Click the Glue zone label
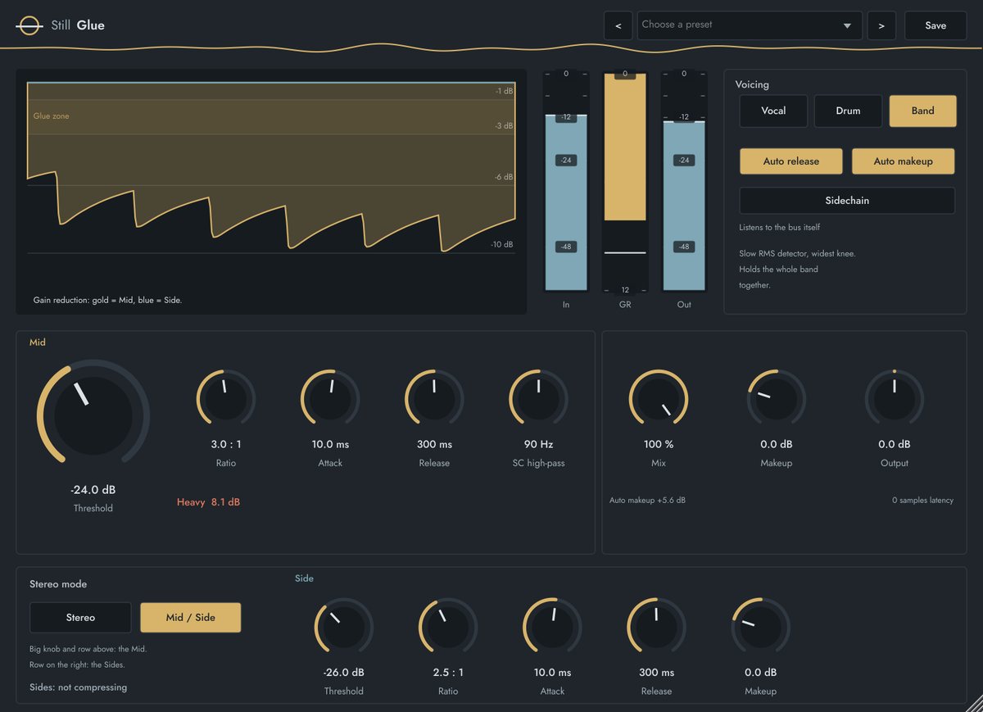 pyautogui.click(x=51, y=116)
